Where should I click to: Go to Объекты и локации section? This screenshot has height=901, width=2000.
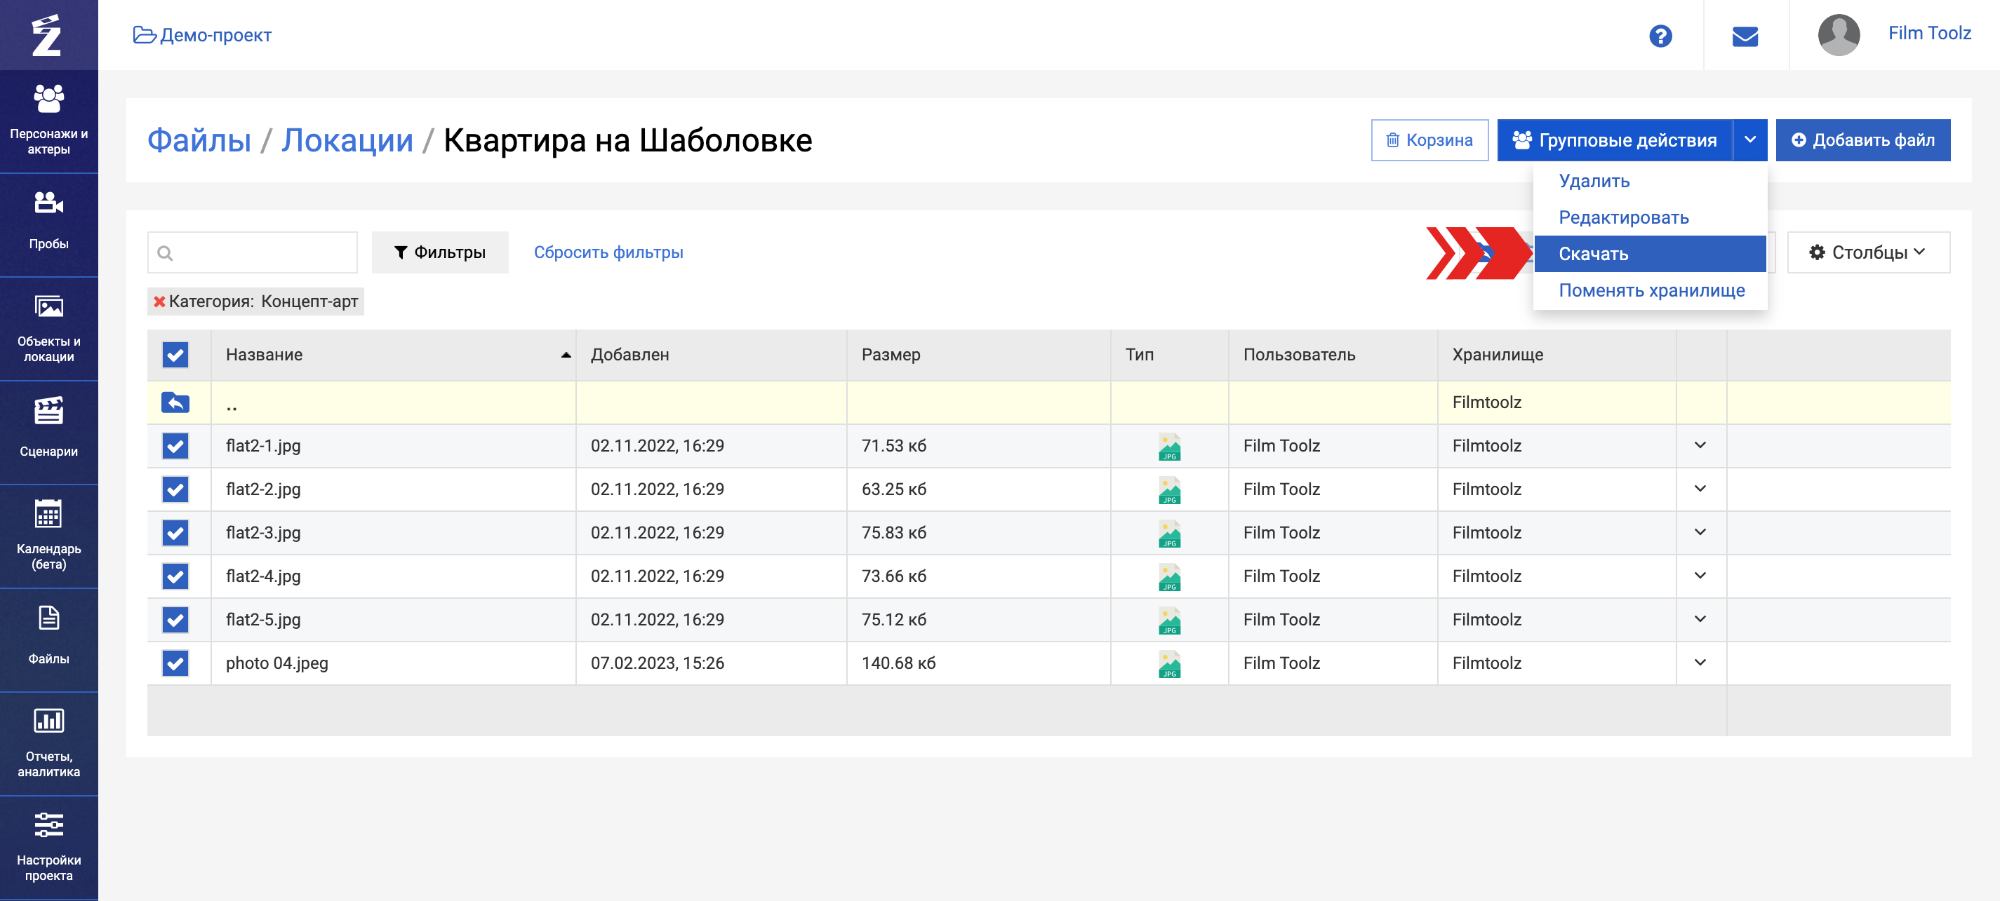[x=48, y=327]
